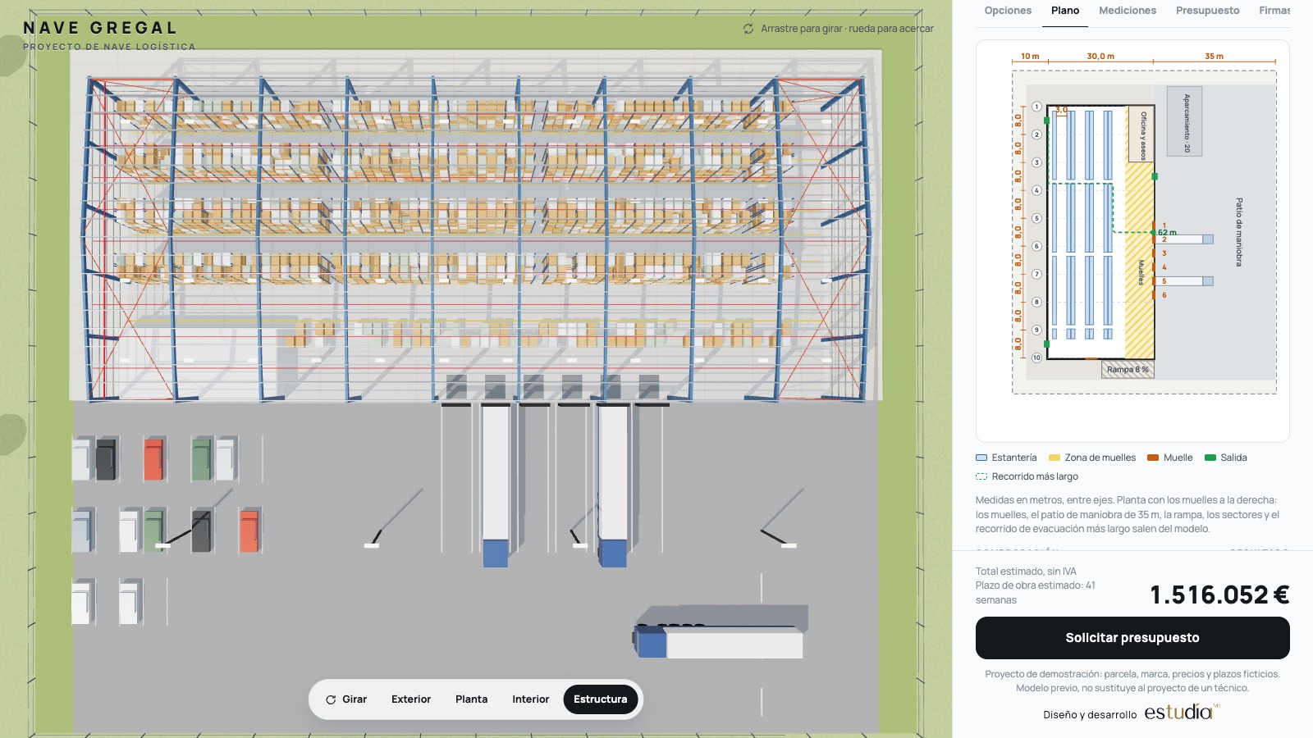The image size is (1313, 738).
Task: Click grid axis marker 10 on the plan
Action: click(1036, 358)
